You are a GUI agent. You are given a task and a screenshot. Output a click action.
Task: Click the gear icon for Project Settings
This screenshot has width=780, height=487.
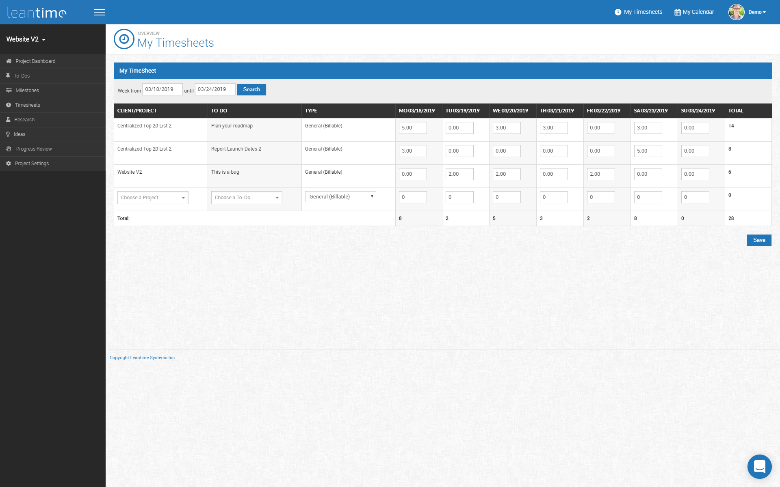tap(9, 164)
